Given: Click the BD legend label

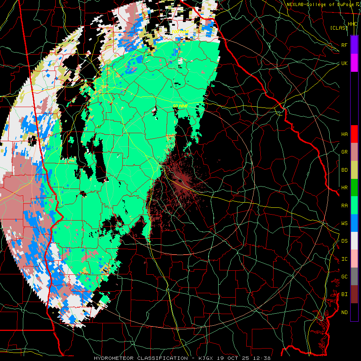Looking at the screenshot, I should click(345, 170).
